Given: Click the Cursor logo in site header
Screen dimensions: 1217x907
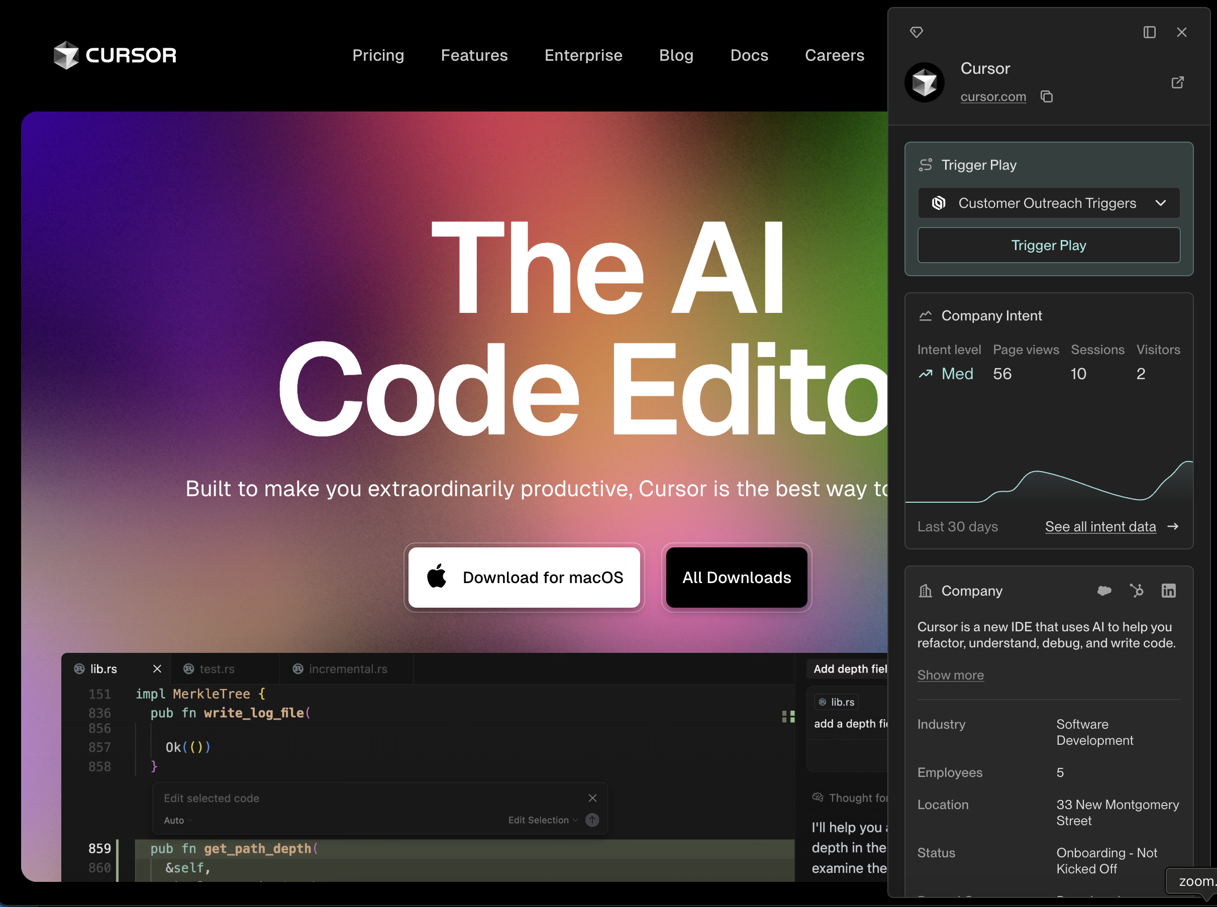Looking at the screenshot, I should point(115,55).
